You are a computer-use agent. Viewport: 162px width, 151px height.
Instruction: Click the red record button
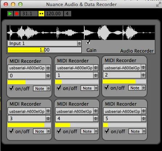coord(17,14)
